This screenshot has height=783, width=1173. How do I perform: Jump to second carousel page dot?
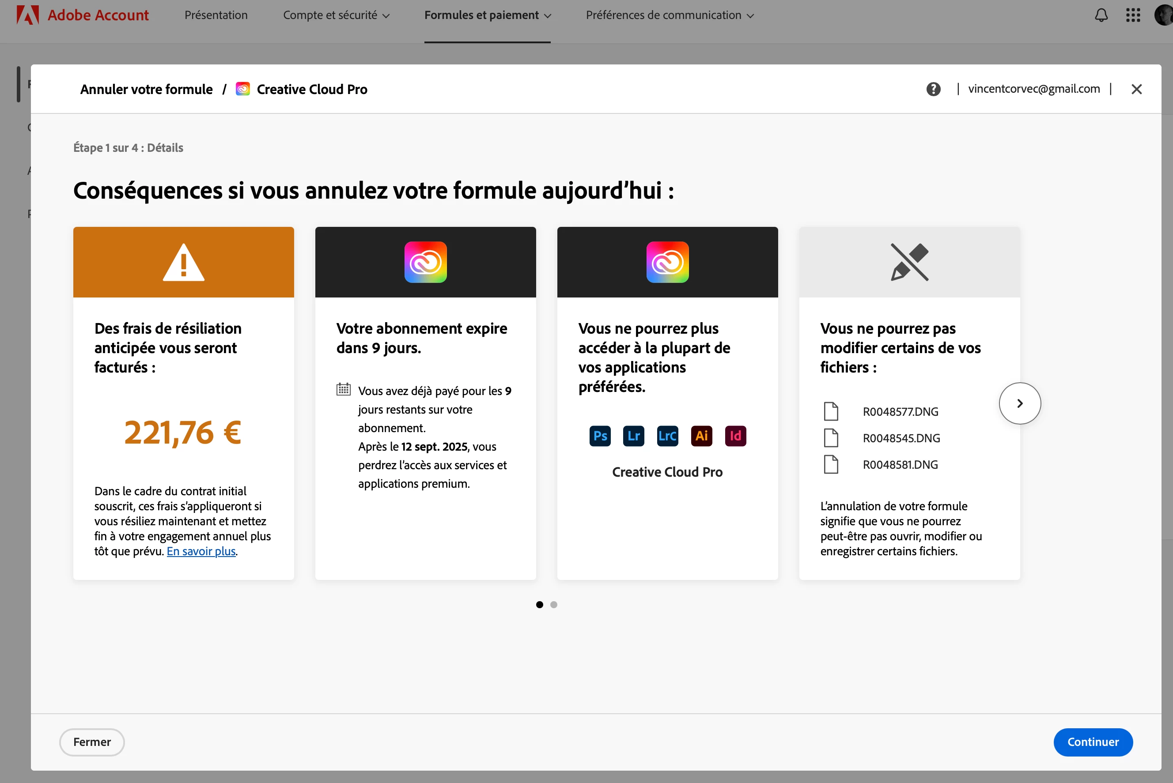point(553,605)
